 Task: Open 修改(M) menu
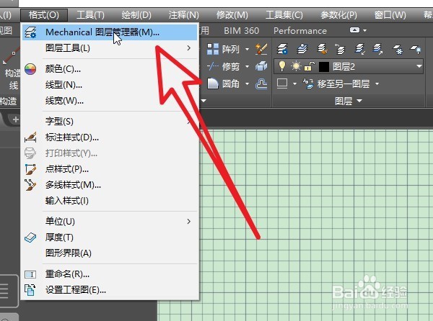point(232,15)
